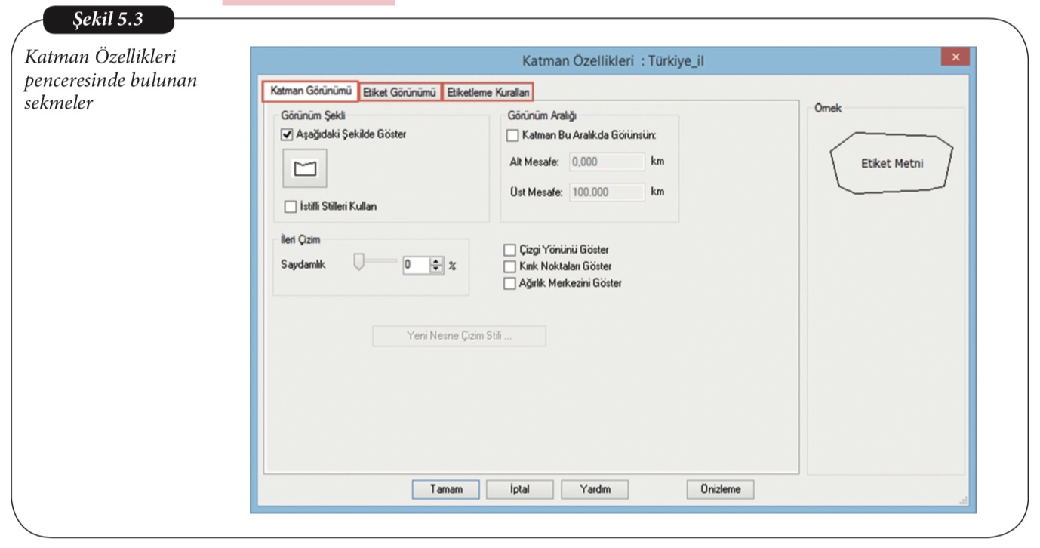Enable İstifli Stilleri Kullan checkbox
The height and width of the screenshot is (548, 1040).
291,206
